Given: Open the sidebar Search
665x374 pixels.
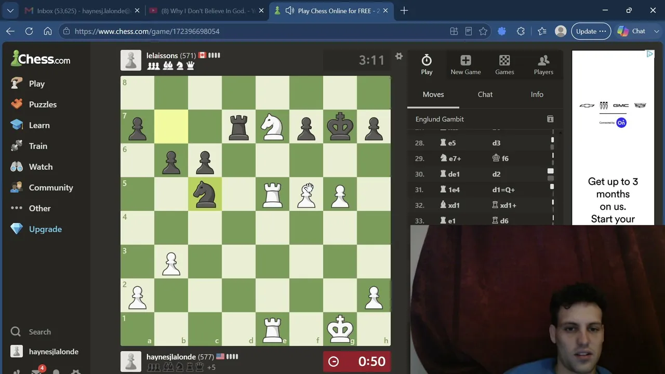Looking at the screenshot, I should [x=31, y=332].
